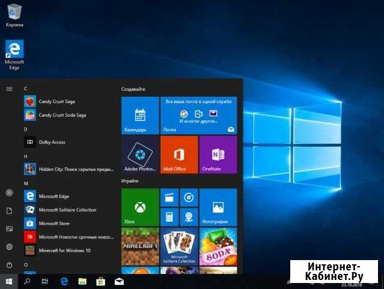
Task: Open the Movies clapperboard small tile
Action: pyautogui.click(x=169, y=197)
